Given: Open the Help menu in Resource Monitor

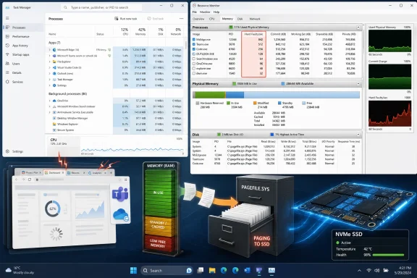Looking at the screenshot, I should [x=216, y=12].
